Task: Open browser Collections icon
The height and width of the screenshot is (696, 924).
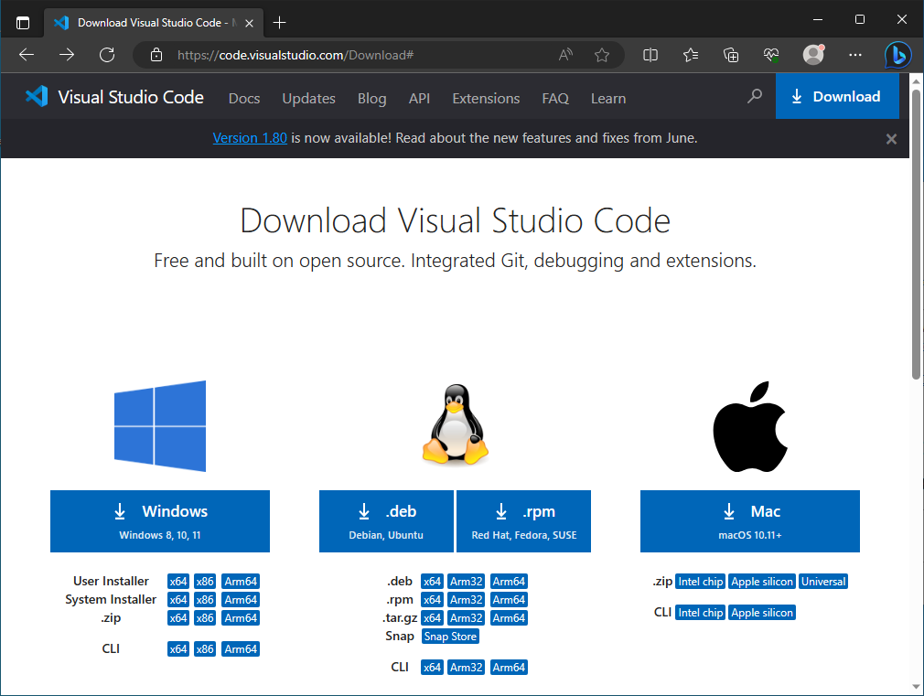Action: (x=731, y=55)
